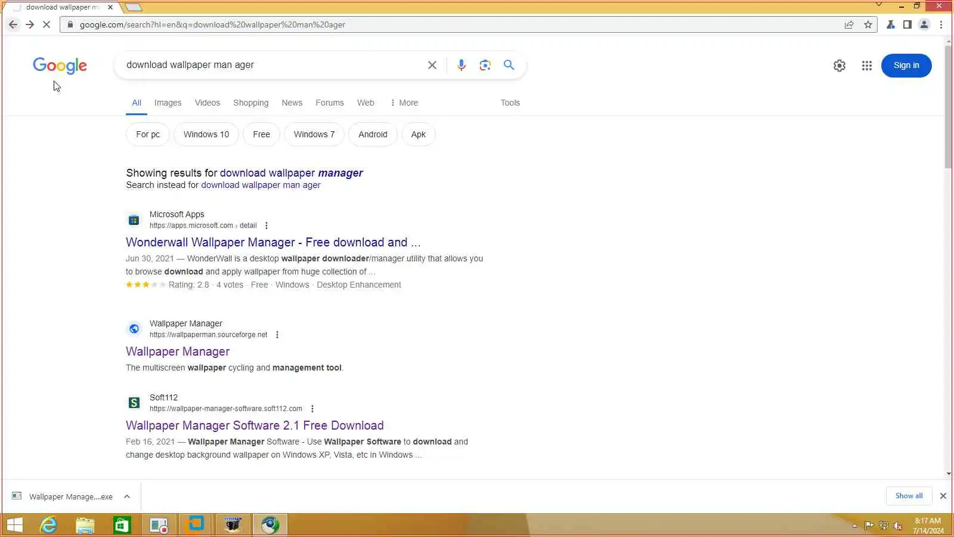Viewport: 954px width, 537px height.
Task: Switch to Chrome in the taskbar
Action: (x=270, y=525)
